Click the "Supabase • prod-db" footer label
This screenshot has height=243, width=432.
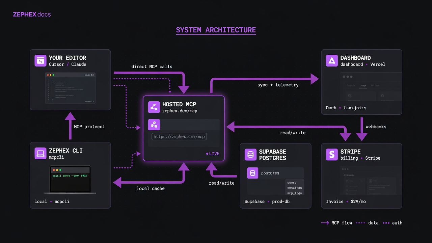[267, 201]
